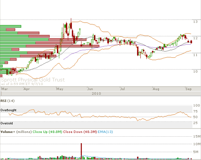This screenshot has height=160, width=201.
Task: Click the Close Up (48.8M) legend
Action: [x=47, y=132]
